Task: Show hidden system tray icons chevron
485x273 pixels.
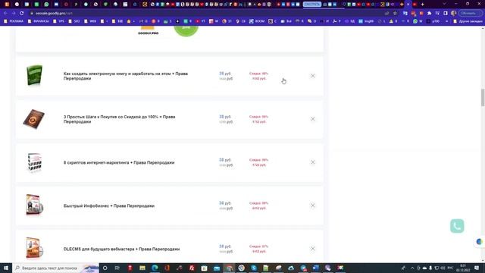Action: 412,268
